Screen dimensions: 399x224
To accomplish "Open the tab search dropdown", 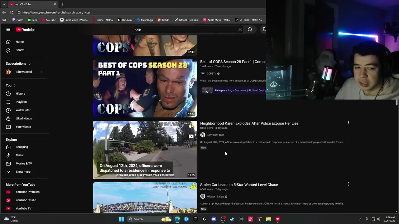I will pos(4,4).
